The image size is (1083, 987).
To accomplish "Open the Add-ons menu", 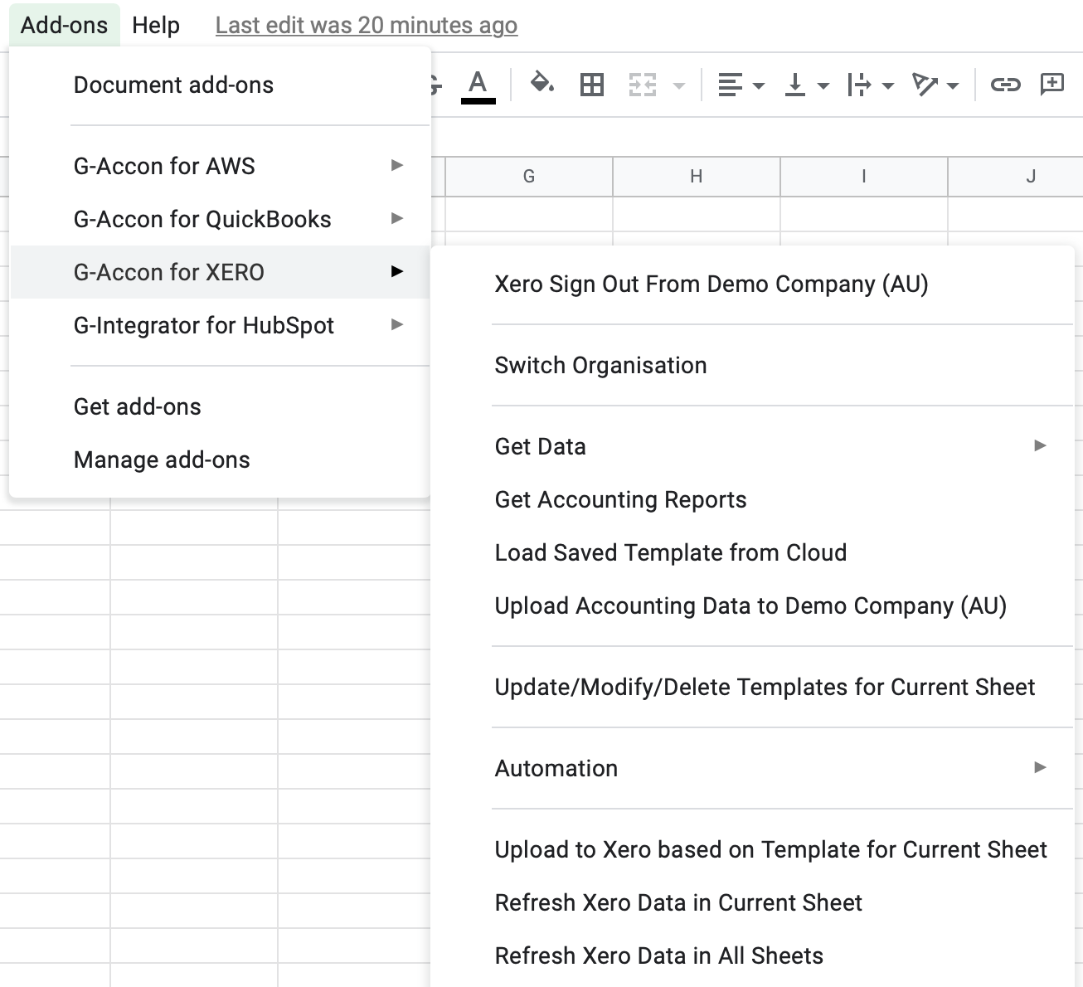I will click(65, 25).
